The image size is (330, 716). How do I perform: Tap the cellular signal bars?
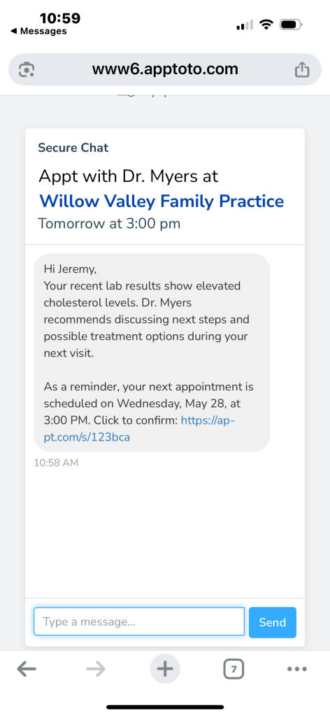click(244, 25)
